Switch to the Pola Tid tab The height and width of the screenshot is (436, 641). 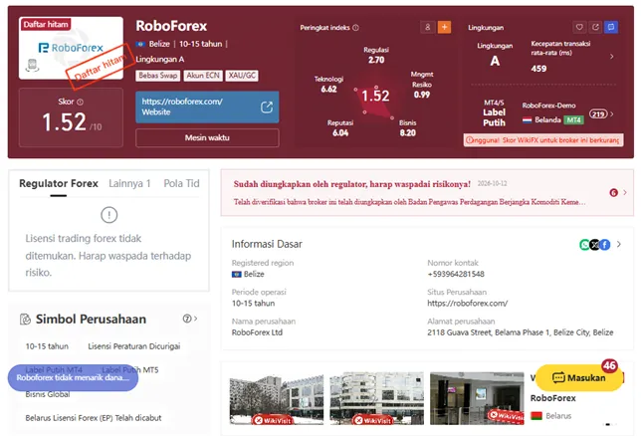point(181,183)
